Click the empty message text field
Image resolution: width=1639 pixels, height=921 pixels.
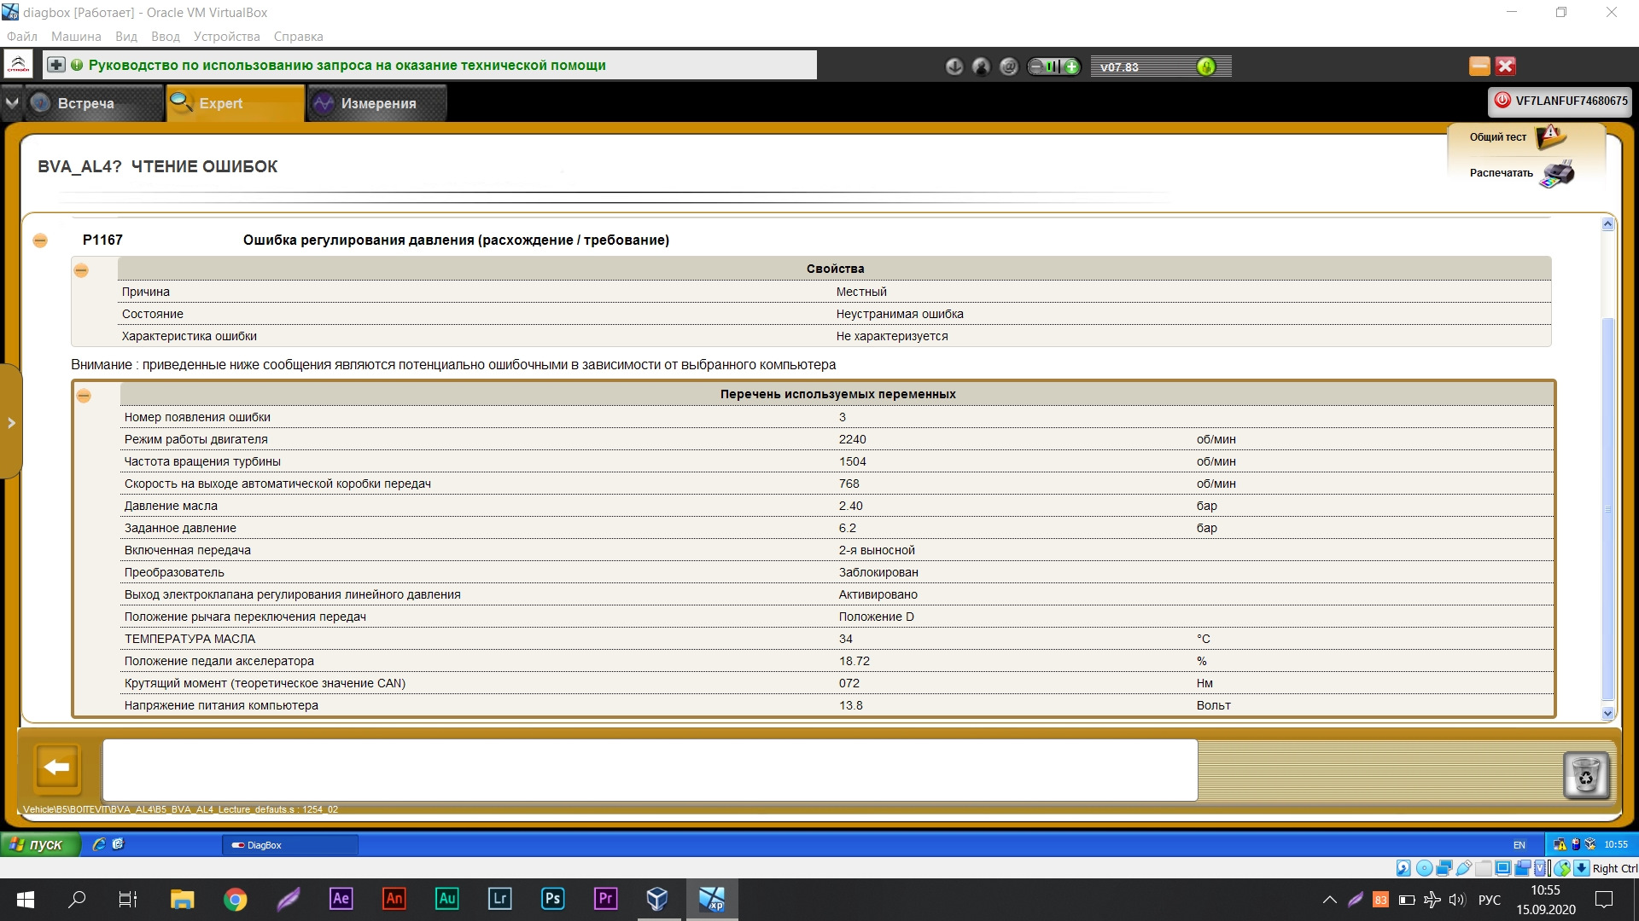[x=650, y=769]
